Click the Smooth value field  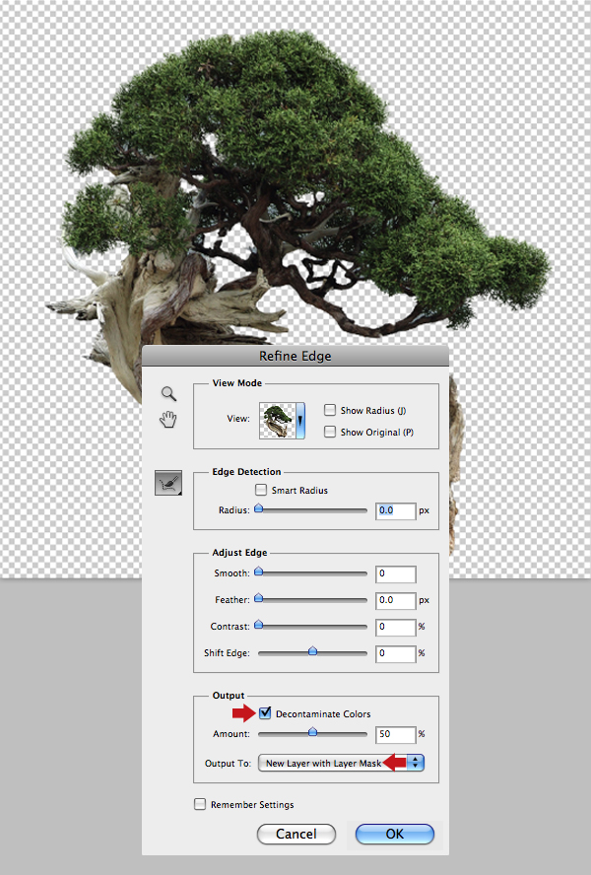click(x=396, y=573)
